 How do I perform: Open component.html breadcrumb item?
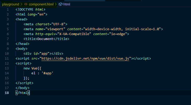pos(41,4)
